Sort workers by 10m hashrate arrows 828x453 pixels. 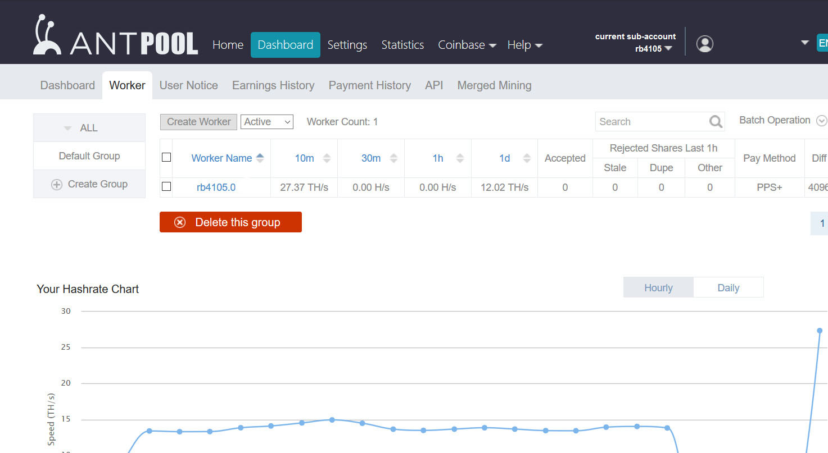pyautogui.click(x=327, y=158)
